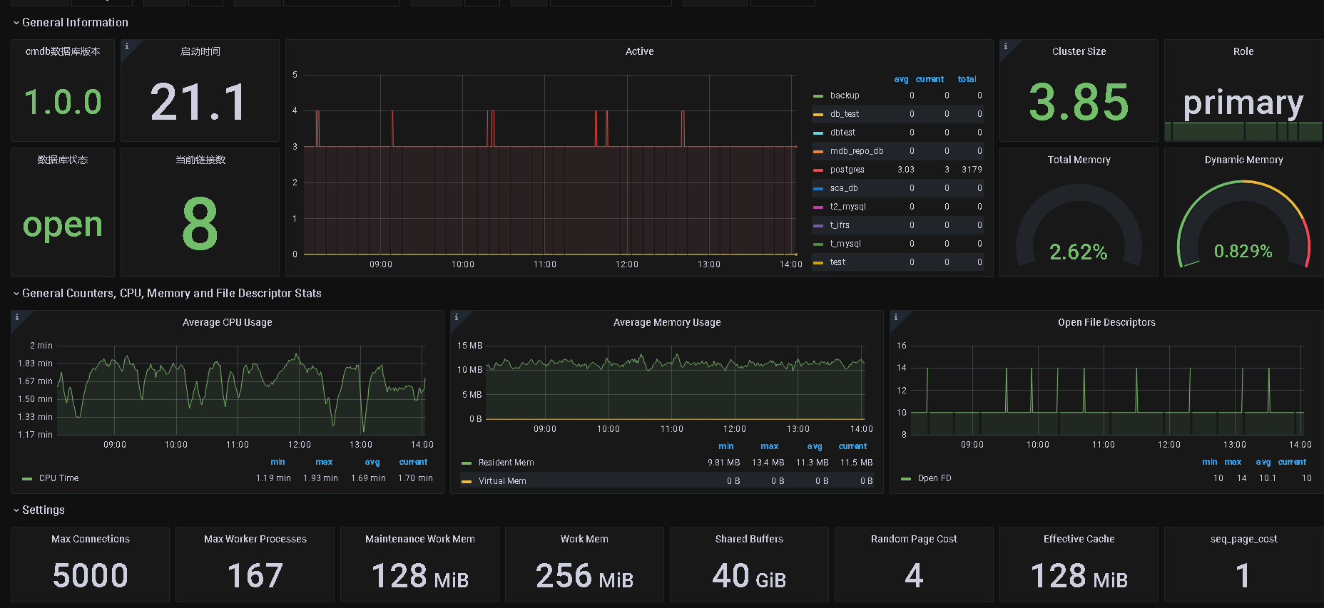Open info icon of Open File Descriptors panel
Image resolution: width=1324 pixels, height=608 pixels.
tap(896, 317)
